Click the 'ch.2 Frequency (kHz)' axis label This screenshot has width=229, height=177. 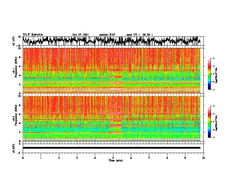click(16, 115)
